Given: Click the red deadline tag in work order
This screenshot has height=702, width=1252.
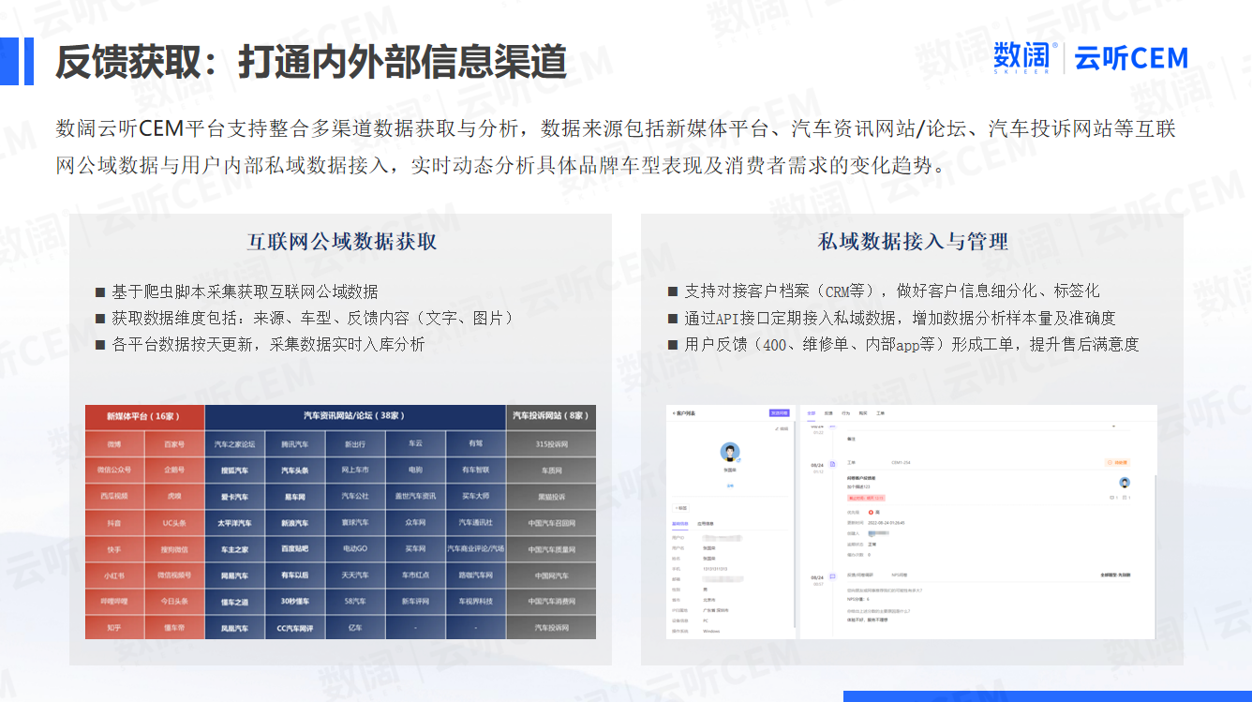Looking at the screenshot, I should 866,499.
